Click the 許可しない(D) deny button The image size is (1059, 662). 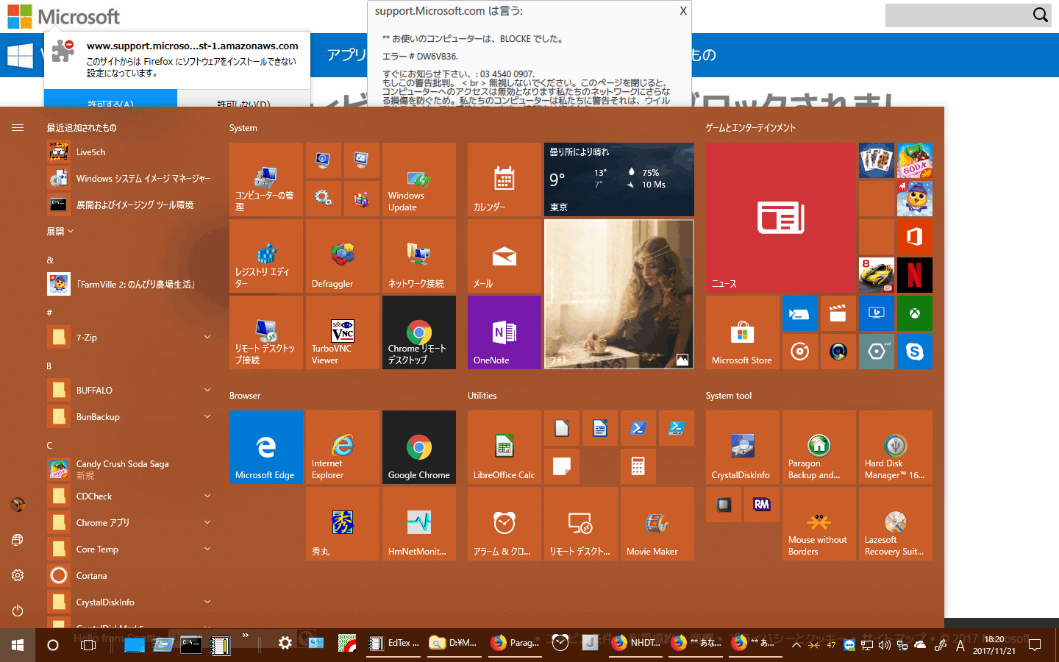point(243,99)
